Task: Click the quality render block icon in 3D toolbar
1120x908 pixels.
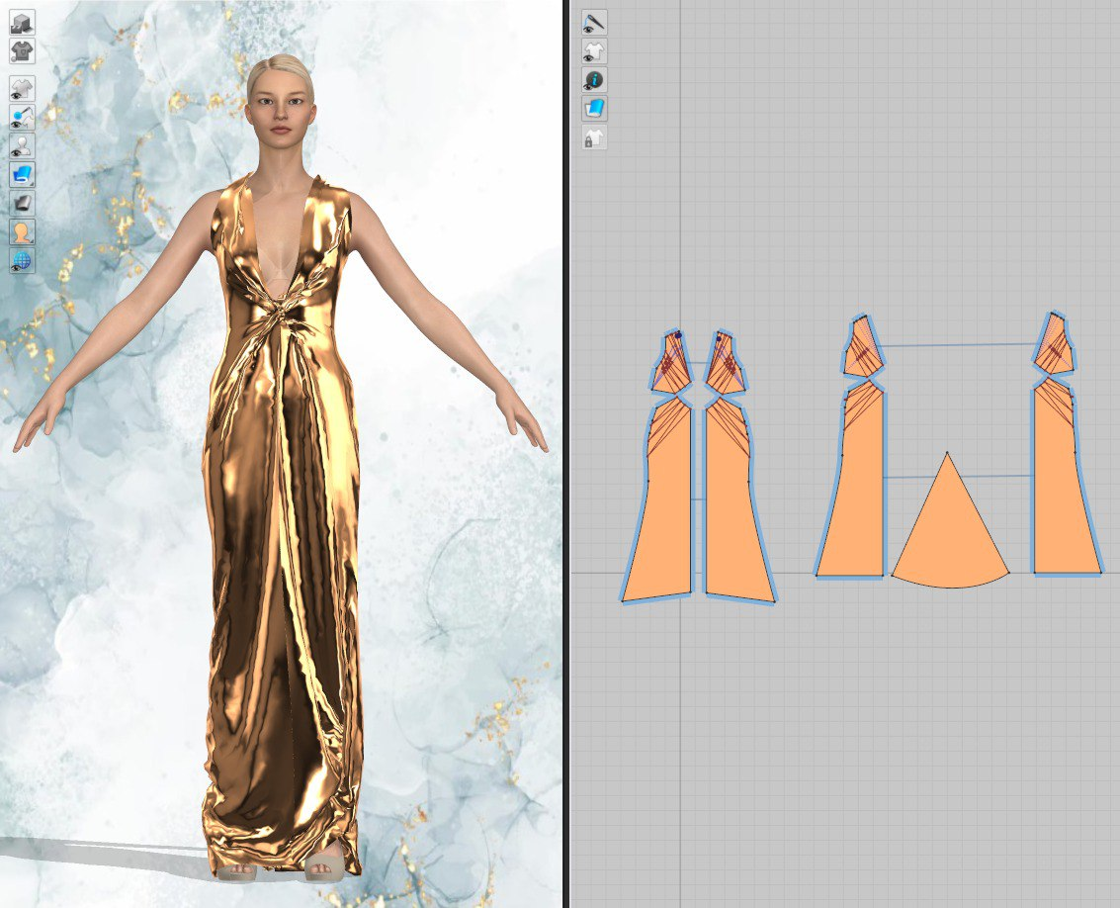Action: click(x=22, y=23)
